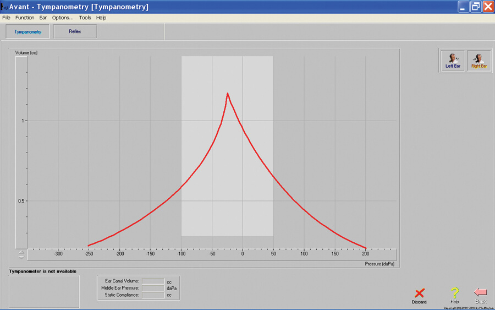Go back using the Back arrow icon
The height and width of the screenshot is (310, 495).
click(481, 293)
